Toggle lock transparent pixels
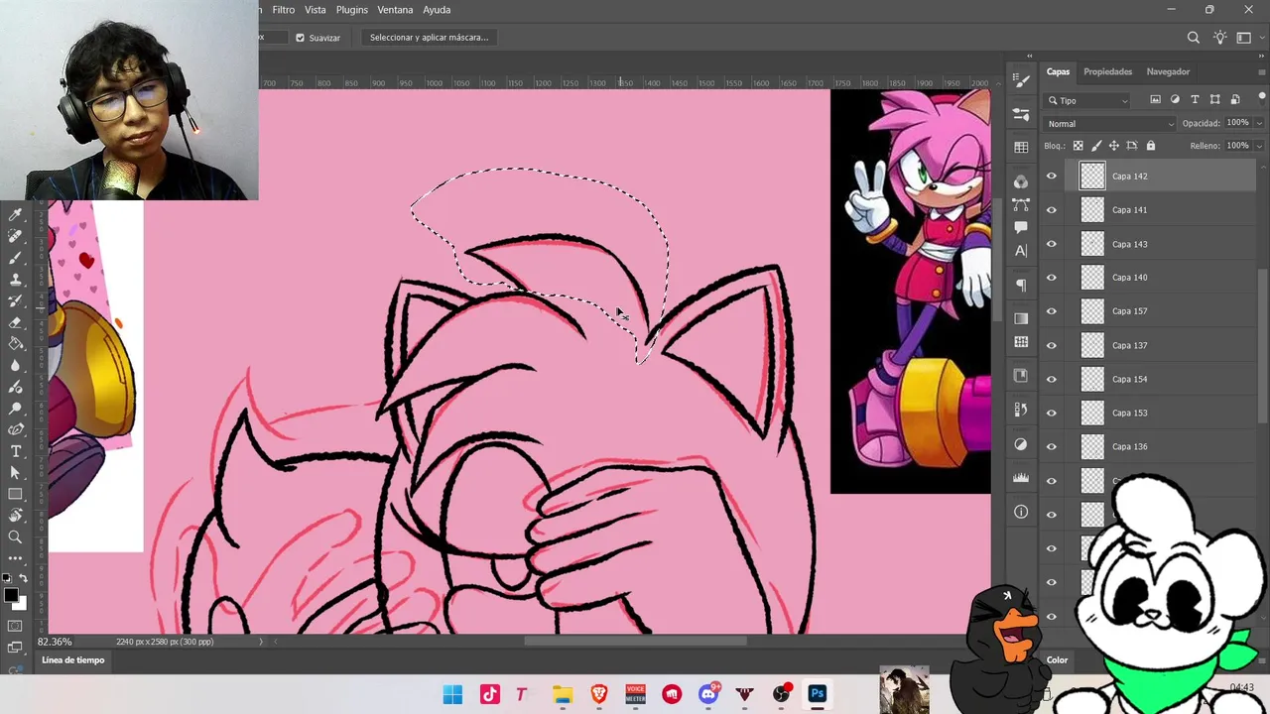The height and width of the screenshot is (714, 1270). click(x=1079, y=146)
